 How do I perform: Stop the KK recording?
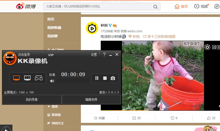pos(105,78)
